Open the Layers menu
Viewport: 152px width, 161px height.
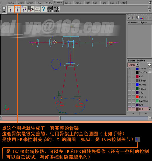(x=131, y=61)
